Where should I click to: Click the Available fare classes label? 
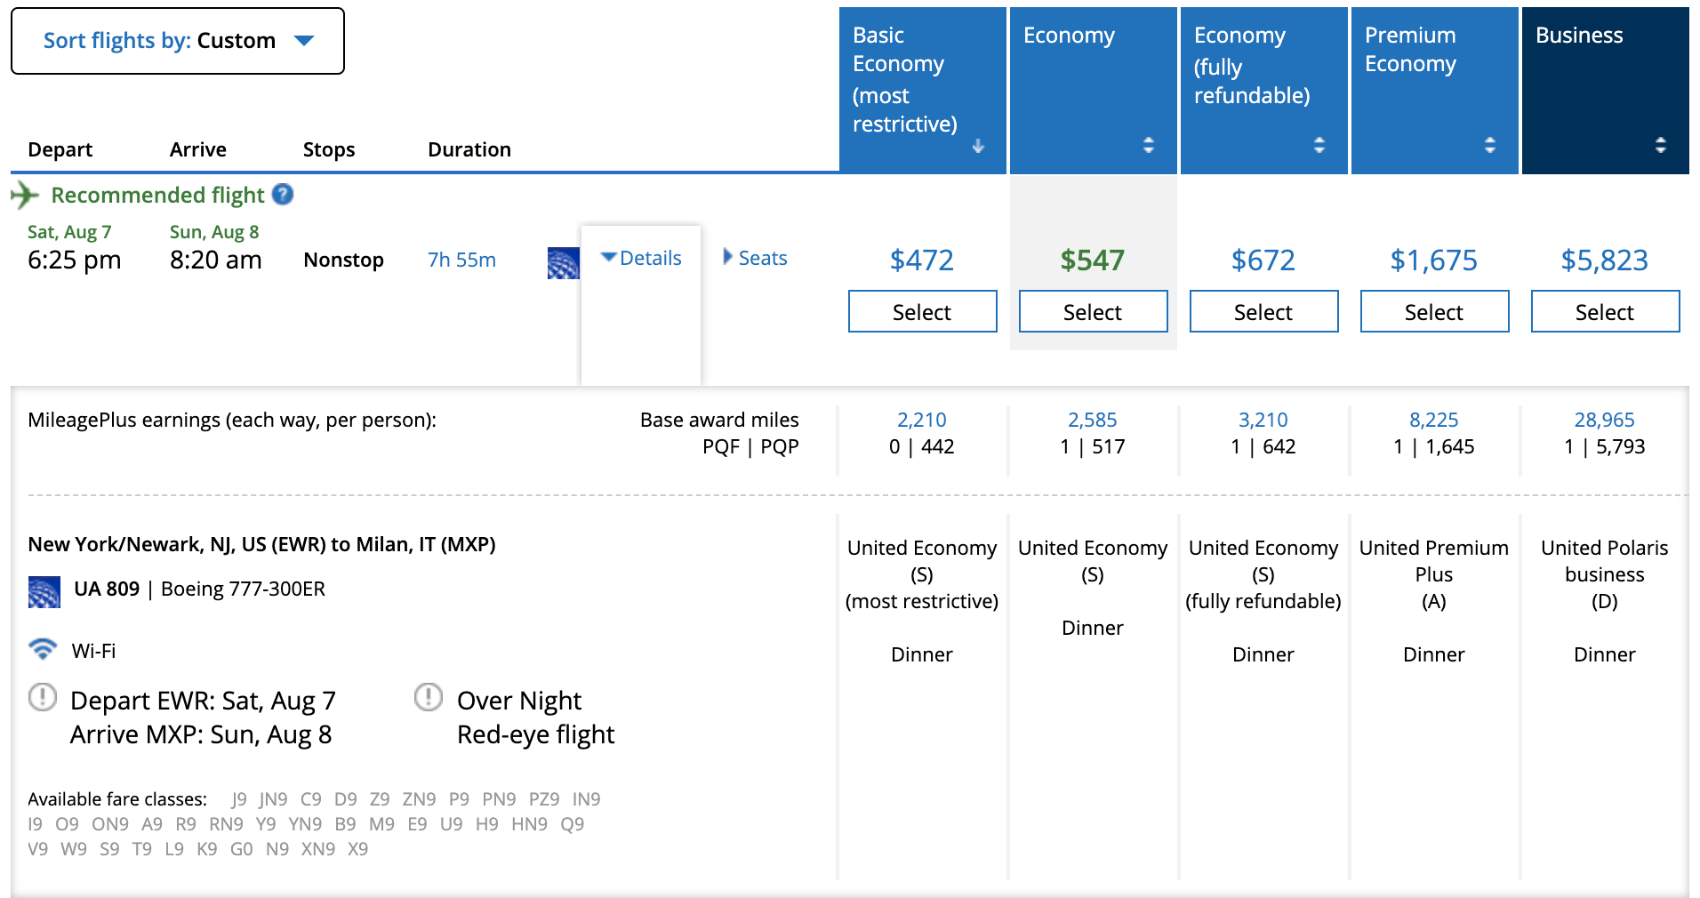(117, 799)
